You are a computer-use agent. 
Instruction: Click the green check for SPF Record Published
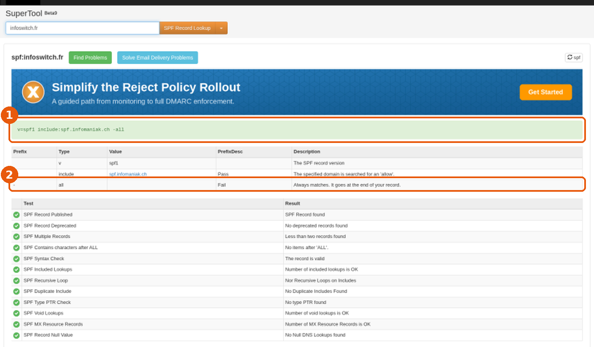point(17,215)
